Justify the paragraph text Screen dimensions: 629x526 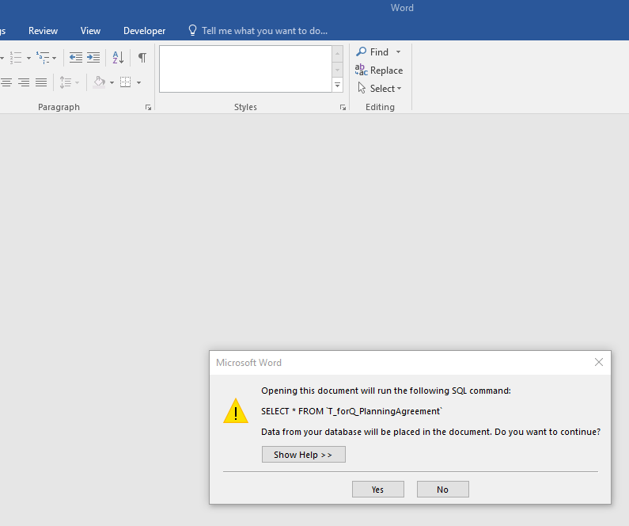[41, 82]
